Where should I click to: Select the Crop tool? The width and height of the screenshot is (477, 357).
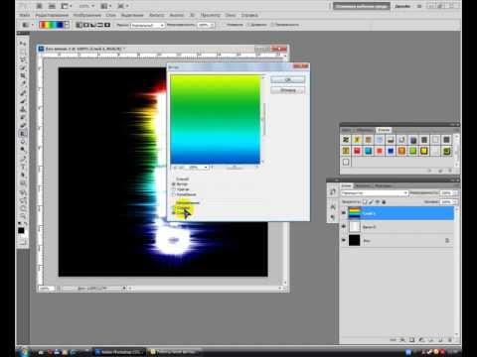tap(23, 76)
